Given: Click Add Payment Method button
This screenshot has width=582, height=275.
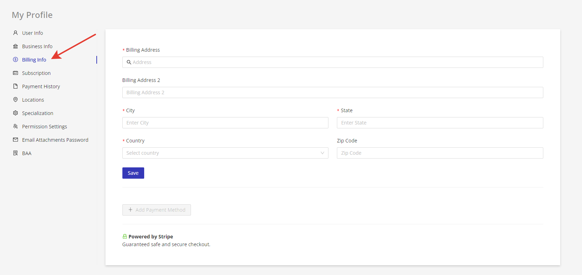Looking at the screenshot, I should point(156,210).
